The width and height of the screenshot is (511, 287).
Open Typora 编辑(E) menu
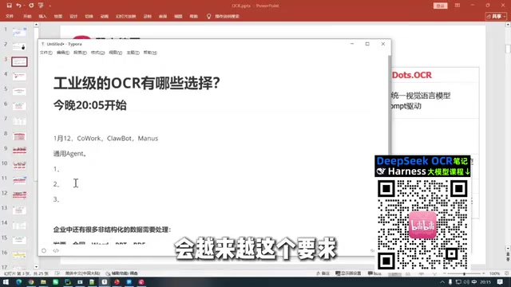point(63,53)
